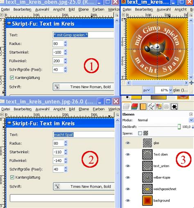Image resolution: width=194 pixels, height=208 pixels.
Task: Click the brown-yellow gradient swatch
Action: tap(158, 97)
